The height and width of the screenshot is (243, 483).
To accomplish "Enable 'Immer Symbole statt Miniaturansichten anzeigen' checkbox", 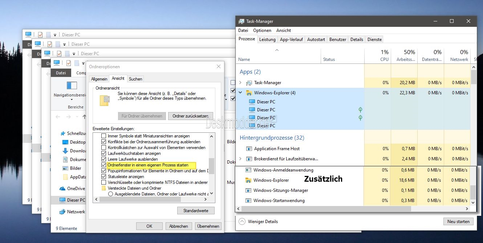I will point(104,136).
